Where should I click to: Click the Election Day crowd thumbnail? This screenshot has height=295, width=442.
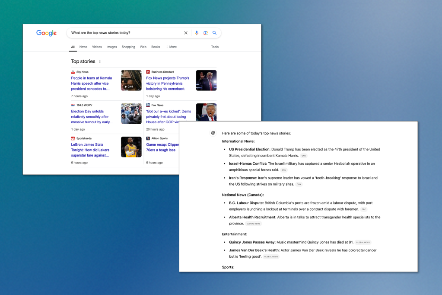pyautogui.click(x=131, y=114)
